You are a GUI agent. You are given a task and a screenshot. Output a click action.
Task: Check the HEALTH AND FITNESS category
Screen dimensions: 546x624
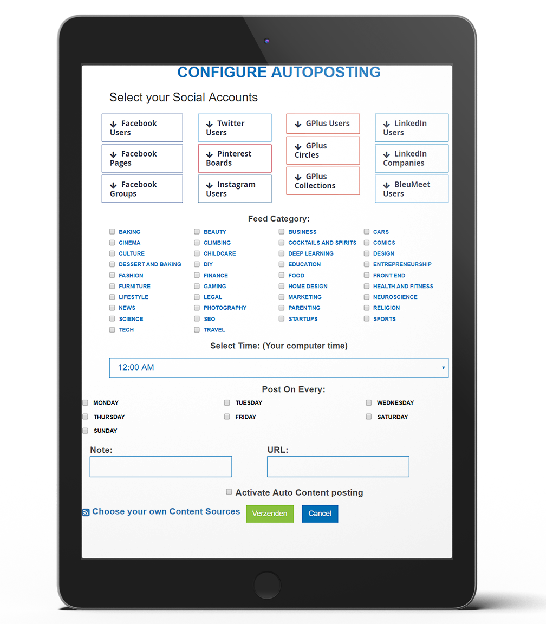(x=367, y=286)
